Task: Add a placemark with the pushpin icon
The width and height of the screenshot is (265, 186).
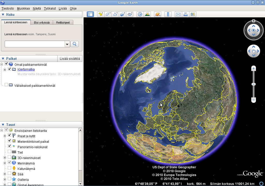Action: click(x=101, y=14)
